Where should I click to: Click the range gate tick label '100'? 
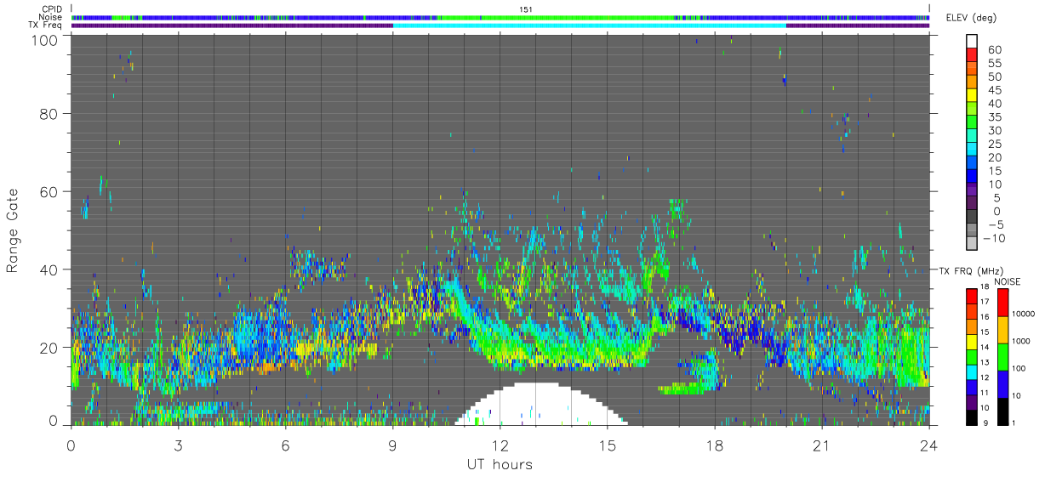44,40
